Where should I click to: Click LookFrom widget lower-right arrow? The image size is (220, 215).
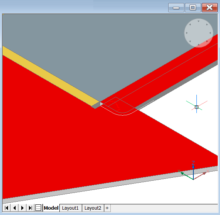[207, 41]
